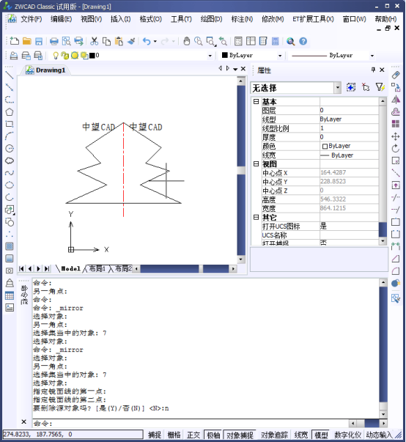
Task: Collapse the 视图 properties section
Action: coord(256,163)
